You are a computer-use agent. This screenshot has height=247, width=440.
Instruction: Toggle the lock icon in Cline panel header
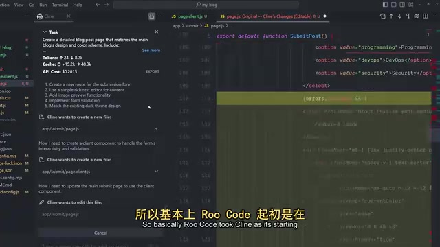point(151,16)
